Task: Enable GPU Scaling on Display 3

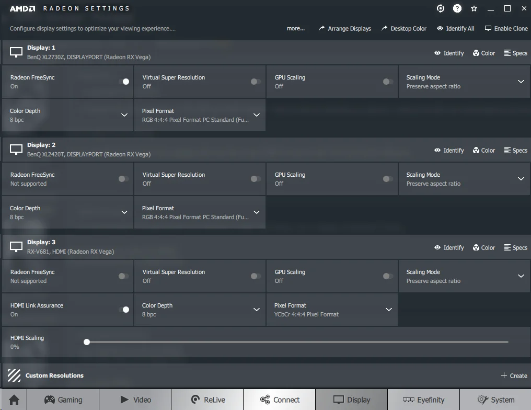Action: point(388,276)
